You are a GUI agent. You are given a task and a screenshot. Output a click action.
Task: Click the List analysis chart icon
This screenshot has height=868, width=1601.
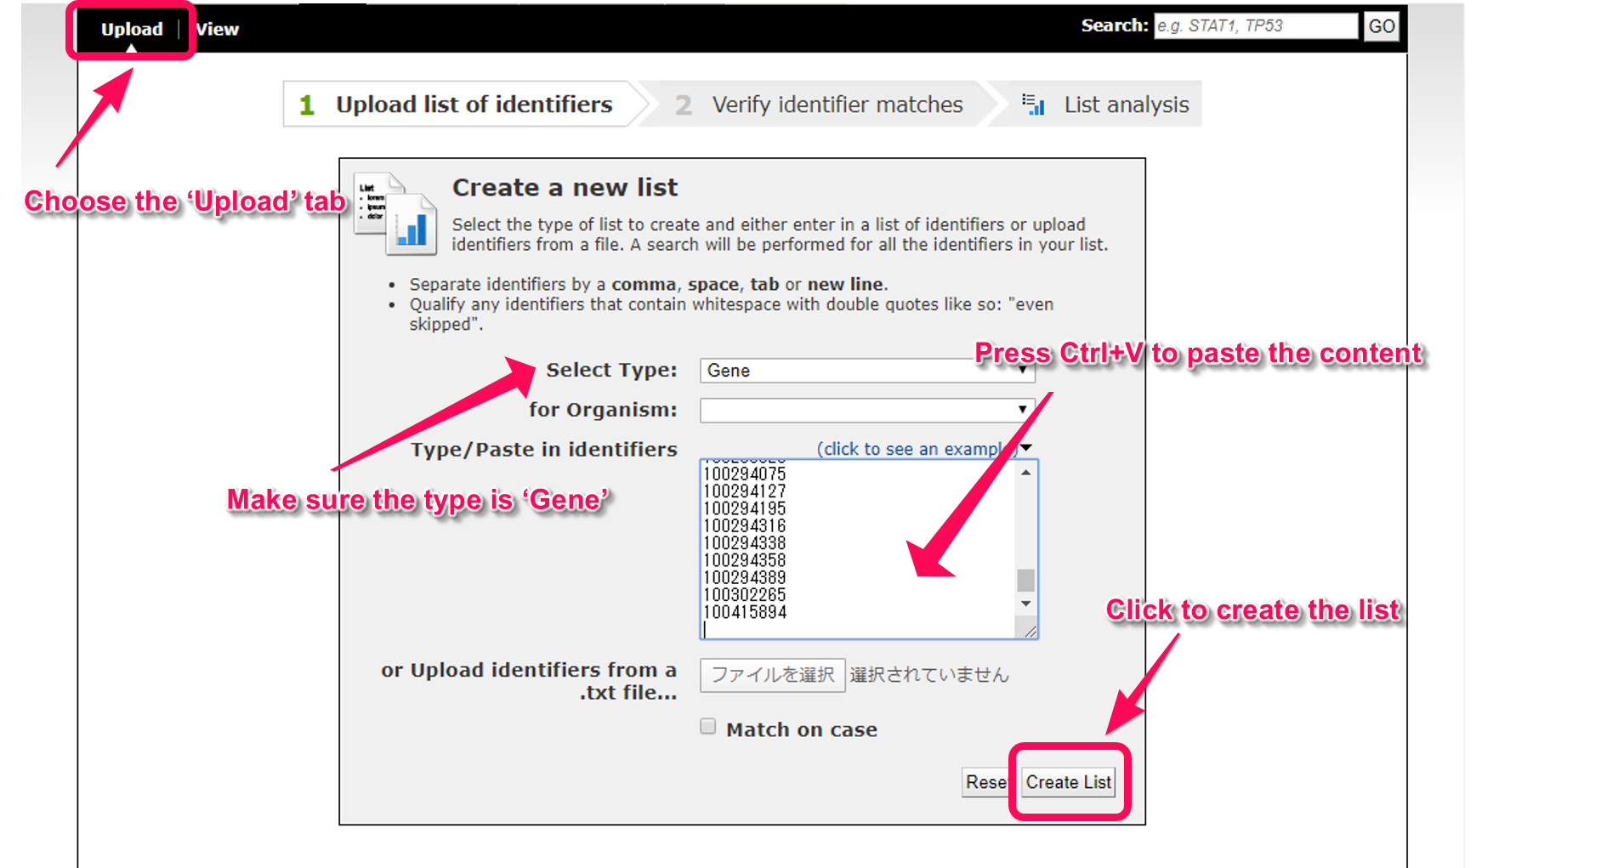[x=1033, y=105]
